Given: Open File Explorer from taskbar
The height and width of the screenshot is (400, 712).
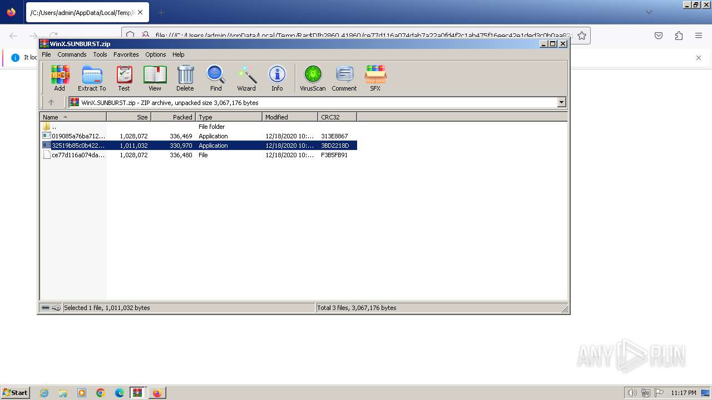Looking at the screenshot, I should [63, 393].
